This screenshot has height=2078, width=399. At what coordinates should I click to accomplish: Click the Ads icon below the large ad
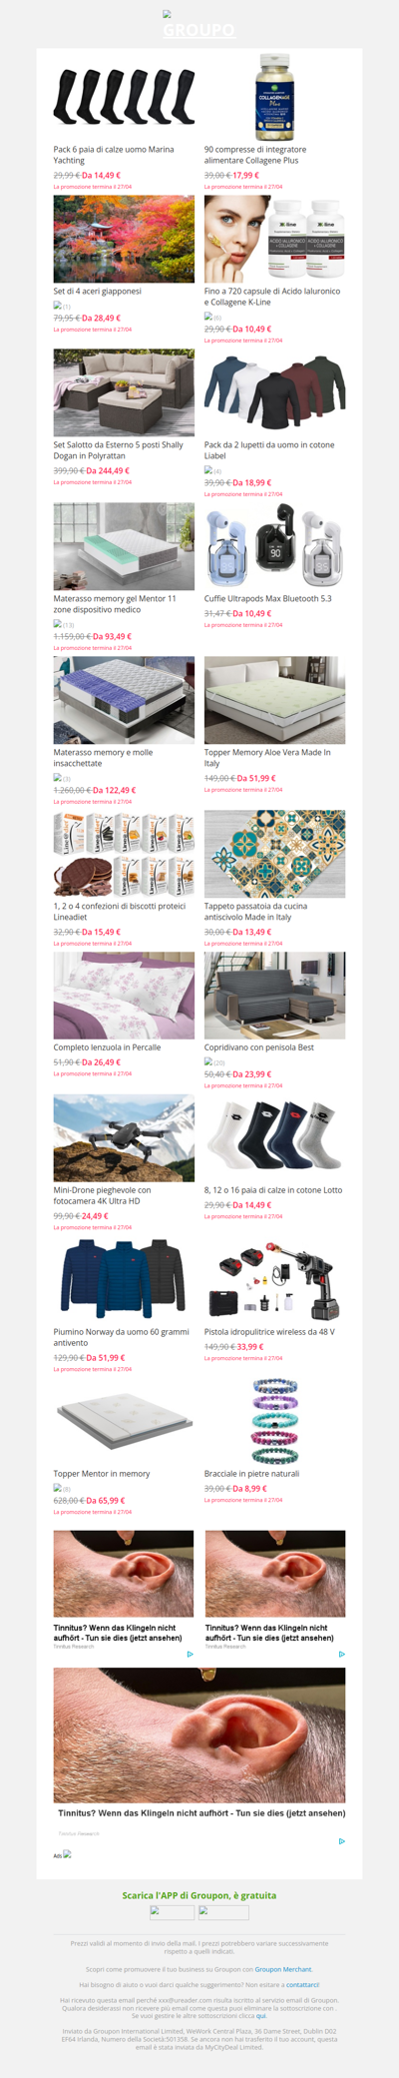click(67, 1854)
